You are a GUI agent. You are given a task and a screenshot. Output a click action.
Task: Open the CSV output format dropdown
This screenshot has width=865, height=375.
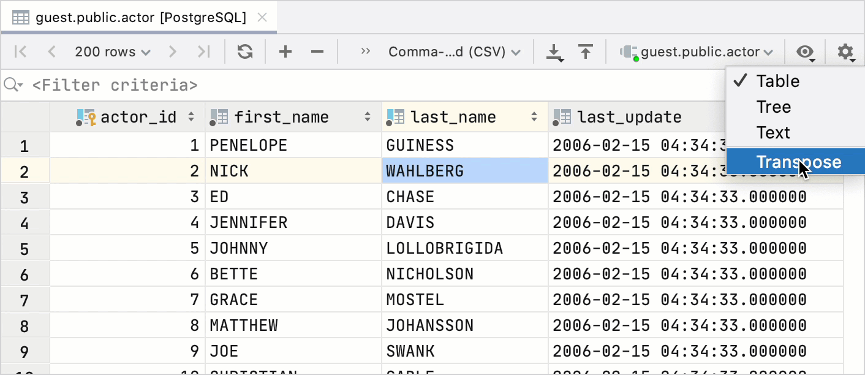click(x=455, y=51)
